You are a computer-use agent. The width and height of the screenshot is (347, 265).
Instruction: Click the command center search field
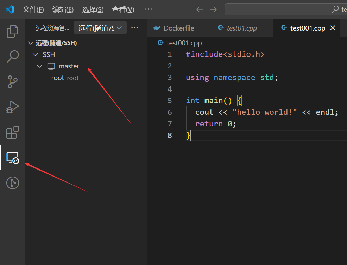coord(286,9)
